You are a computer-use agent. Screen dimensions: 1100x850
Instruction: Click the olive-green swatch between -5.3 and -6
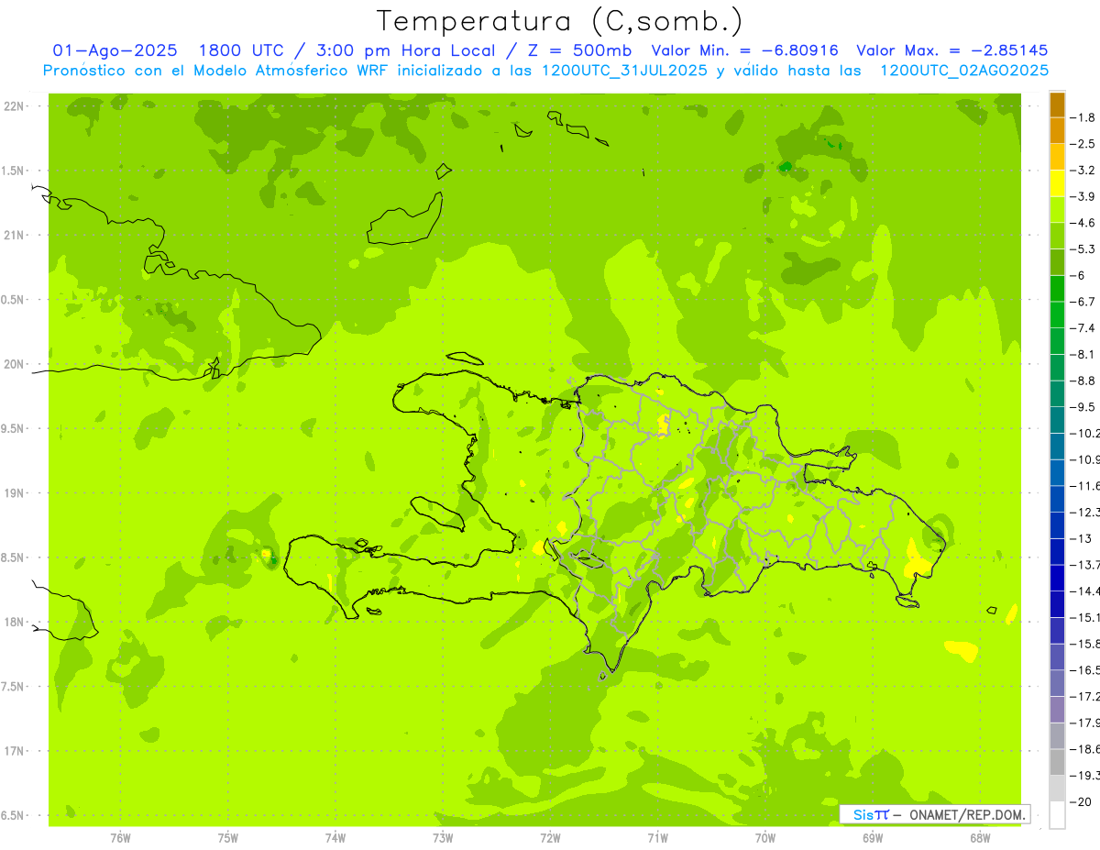[1057, 261]
